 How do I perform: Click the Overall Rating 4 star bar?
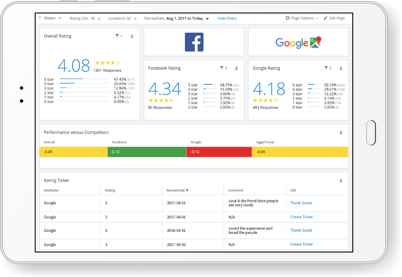click(85, 83)
